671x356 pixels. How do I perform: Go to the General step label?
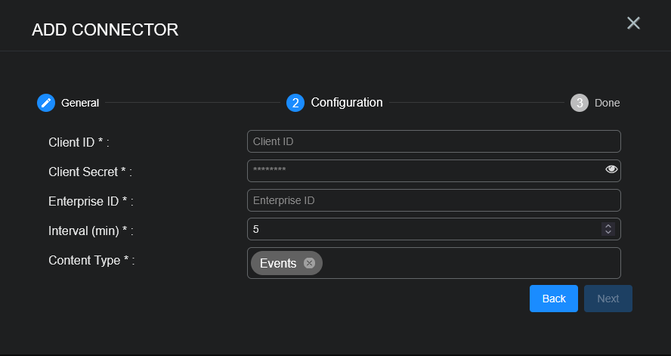click(x=80, y=103)
